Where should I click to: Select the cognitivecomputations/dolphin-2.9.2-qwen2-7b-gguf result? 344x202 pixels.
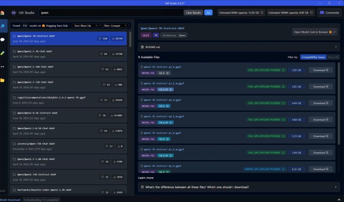click(x=68, y=100)
